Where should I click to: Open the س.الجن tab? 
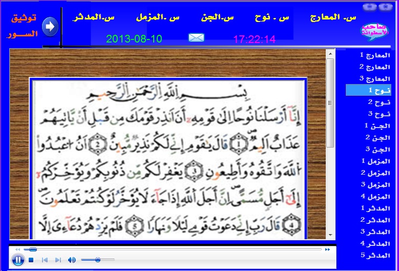pyautogui.click(x=217, y=17)
